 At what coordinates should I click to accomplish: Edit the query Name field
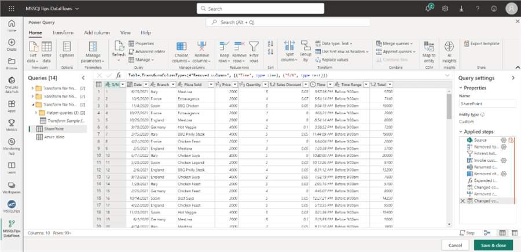click(x=487, y=104)
